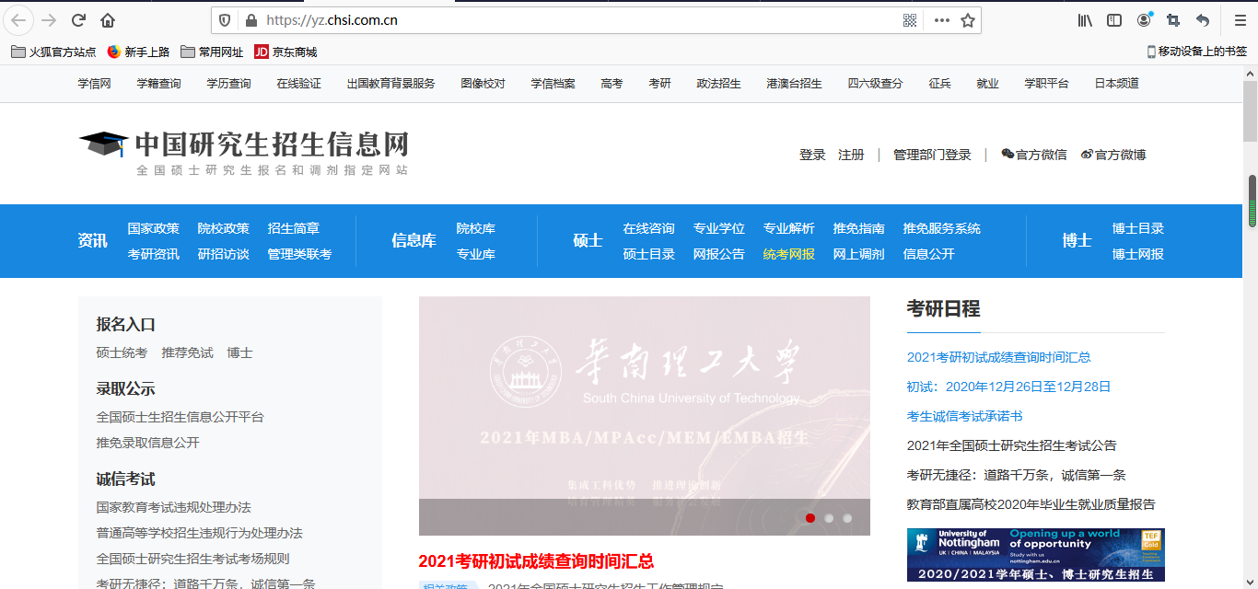Open the Firefox account avatar icon

click(x=1144, y=20)
